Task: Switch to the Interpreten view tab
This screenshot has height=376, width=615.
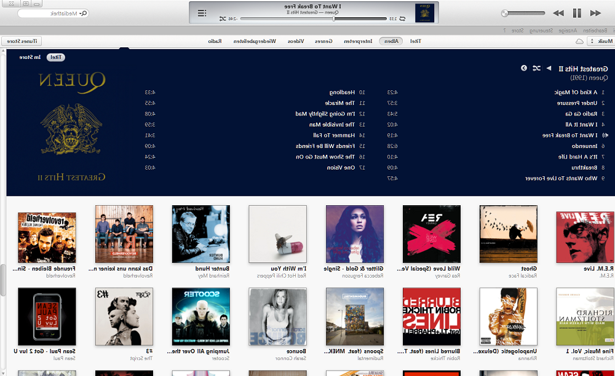Action: pyautogui.click(x=358, y=41)
